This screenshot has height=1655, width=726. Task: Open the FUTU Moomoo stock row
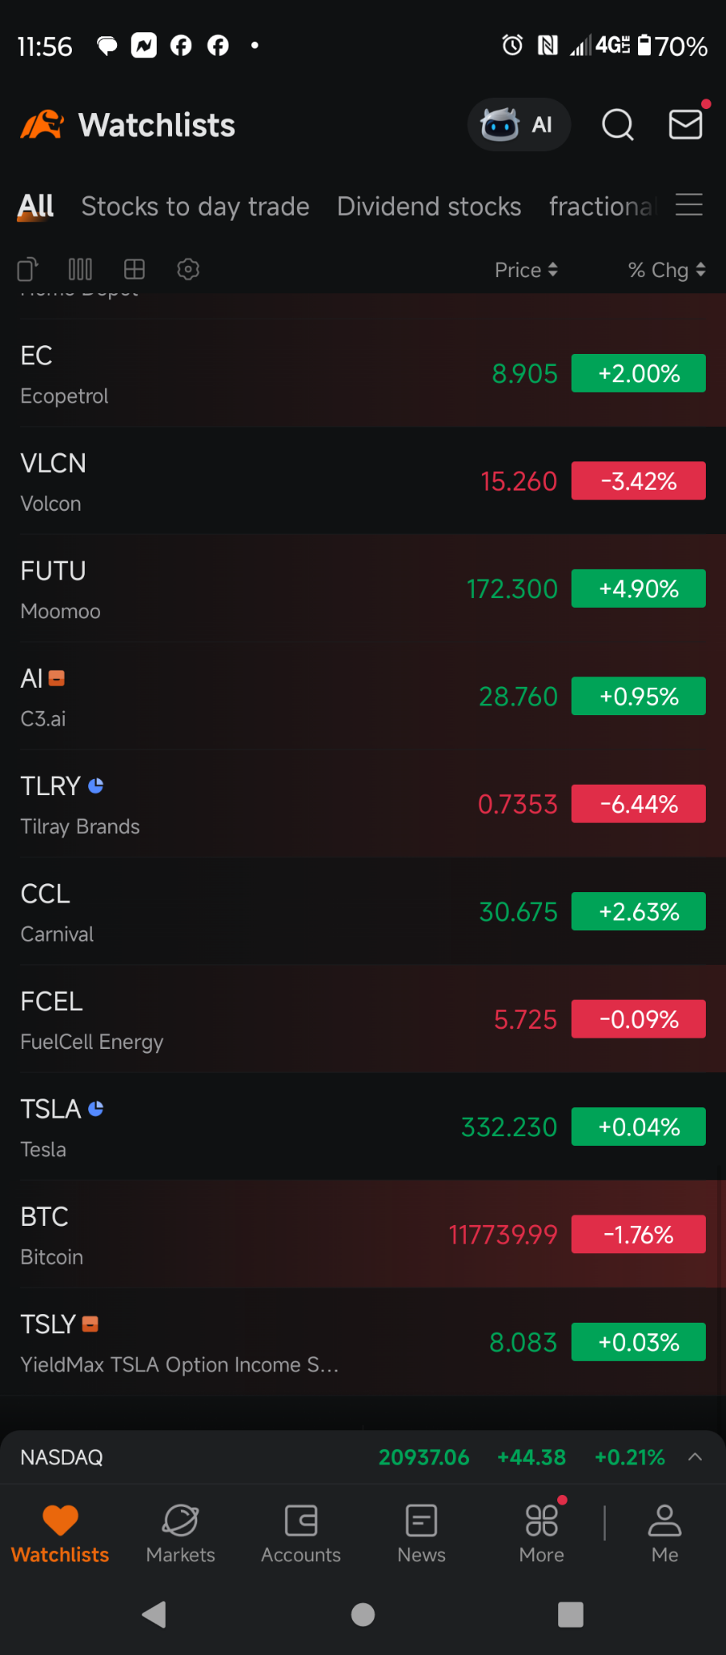point(363,589)
